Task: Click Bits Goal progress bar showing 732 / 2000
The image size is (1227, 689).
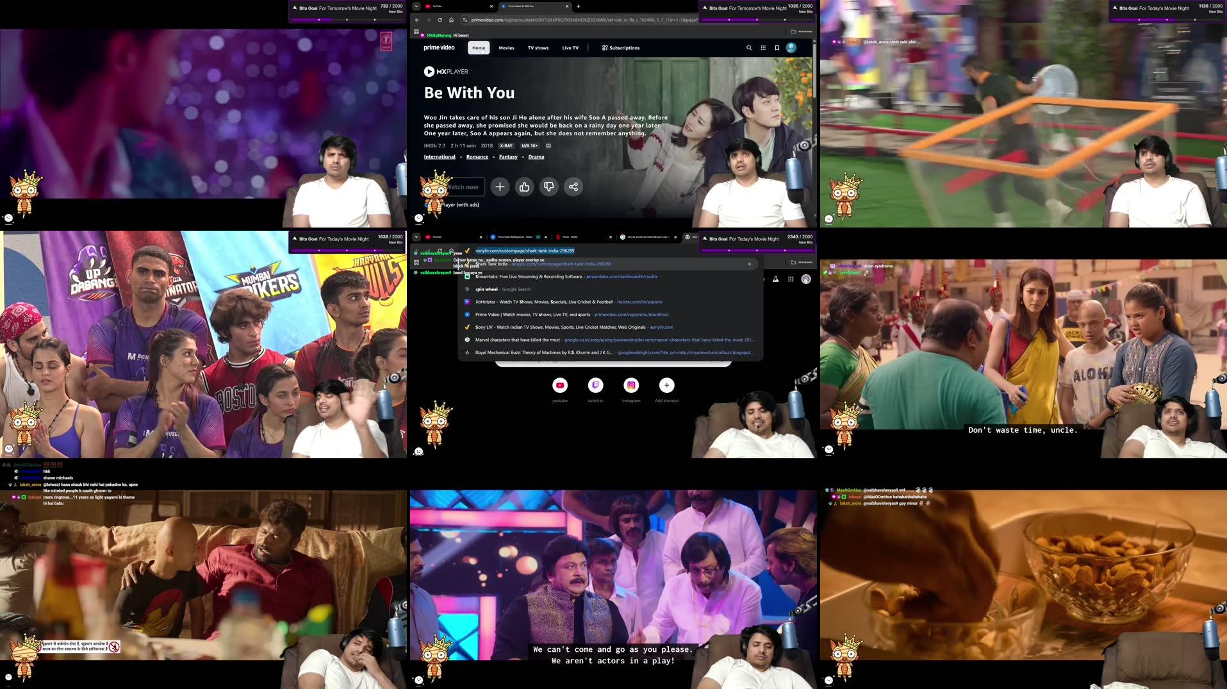Action: [347, 19]
